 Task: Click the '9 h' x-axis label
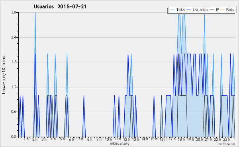[99, 139]
